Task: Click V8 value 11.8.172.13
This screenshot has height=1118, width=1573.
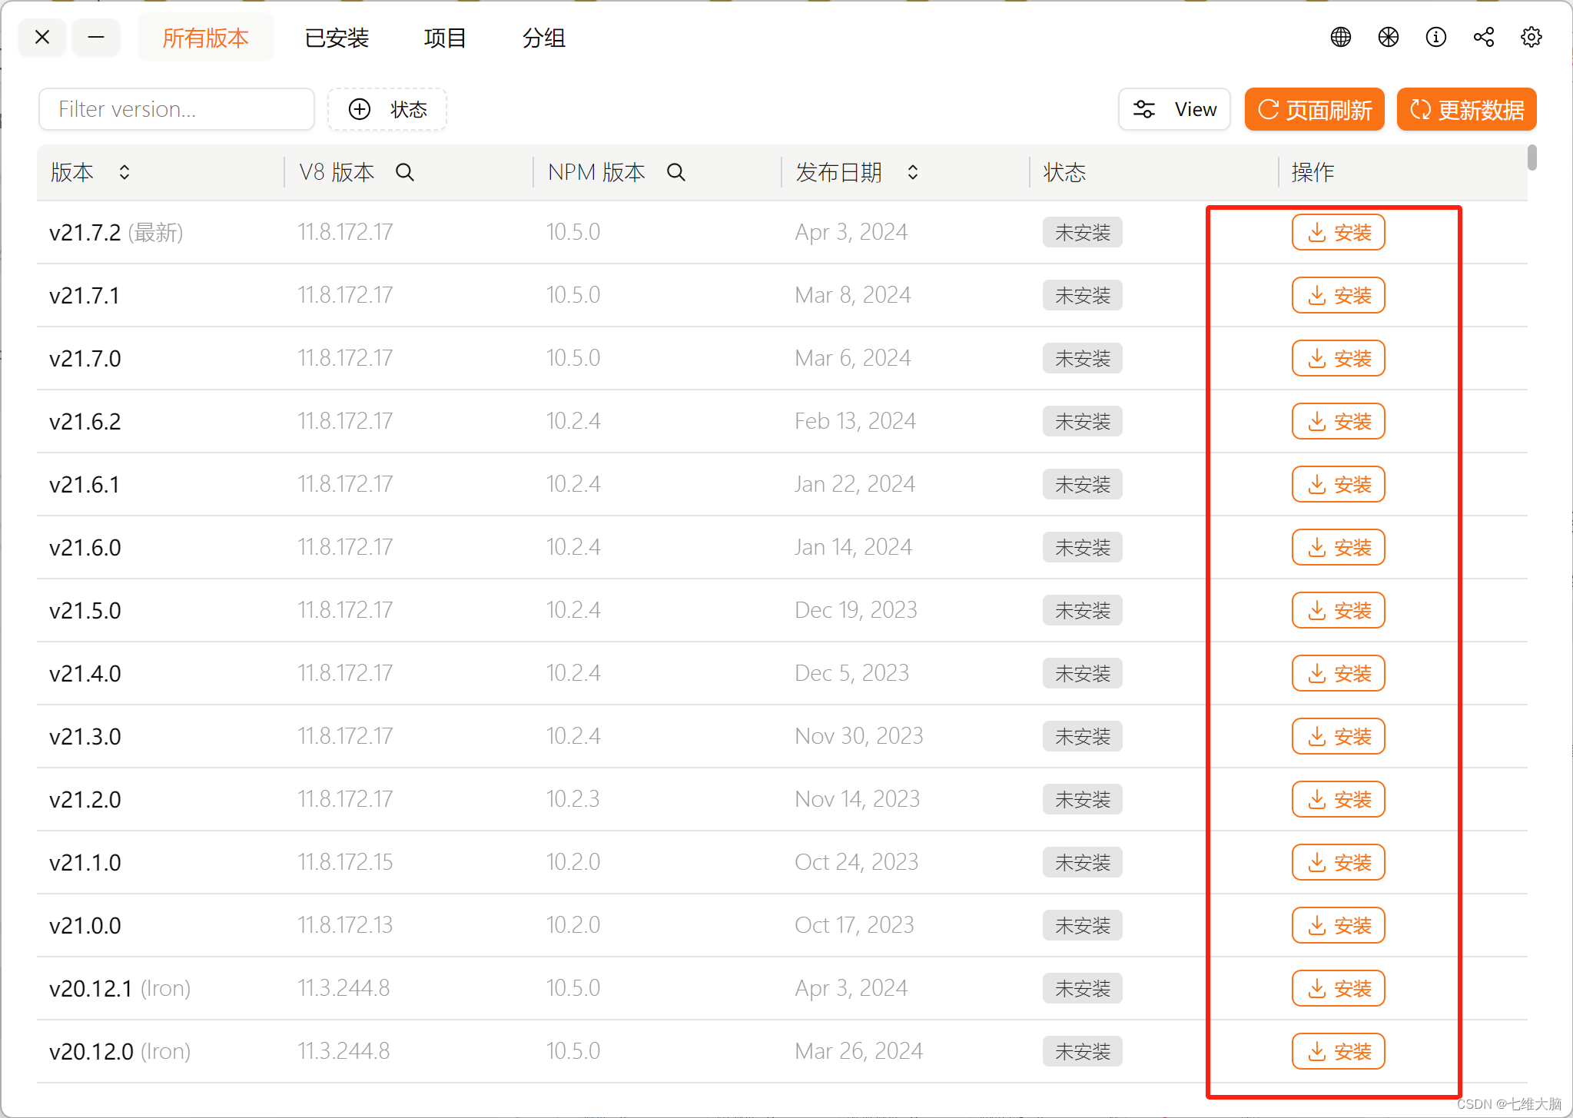Action: [x=345, y=925]
